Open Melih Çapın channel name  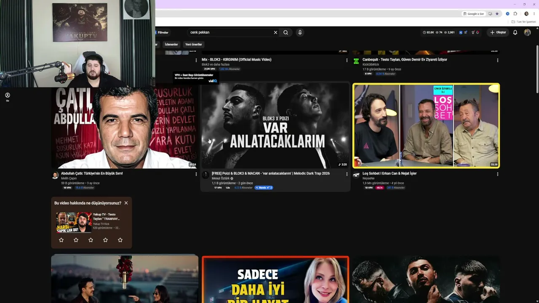point(69,178)
